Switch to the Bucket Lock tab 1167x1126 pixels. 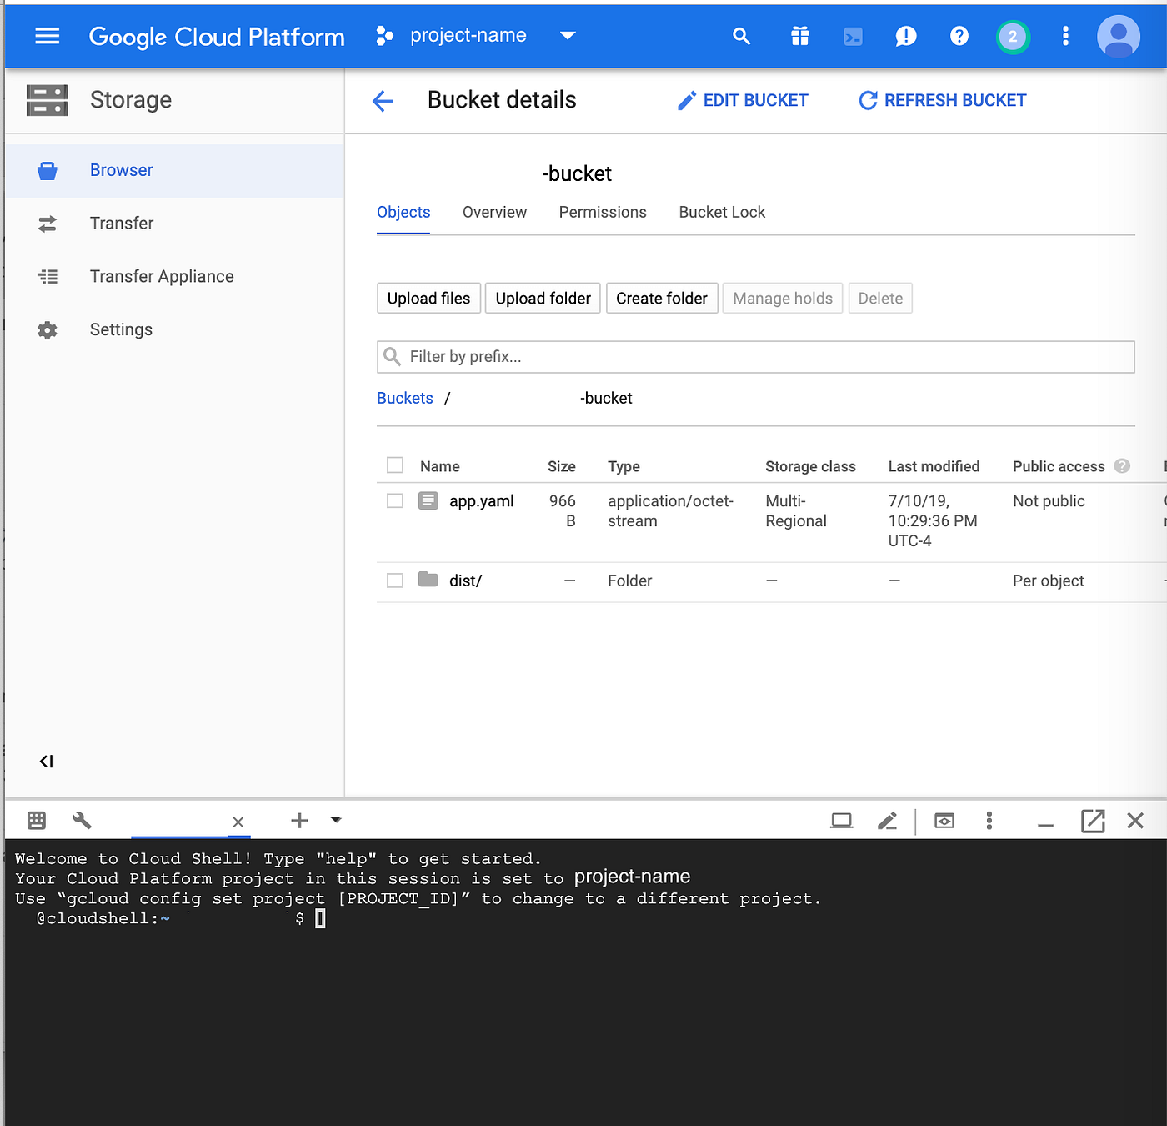coord(721,212)
